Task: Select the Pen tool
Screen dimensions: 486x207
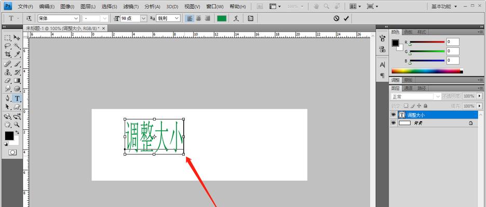Action: 8,98
